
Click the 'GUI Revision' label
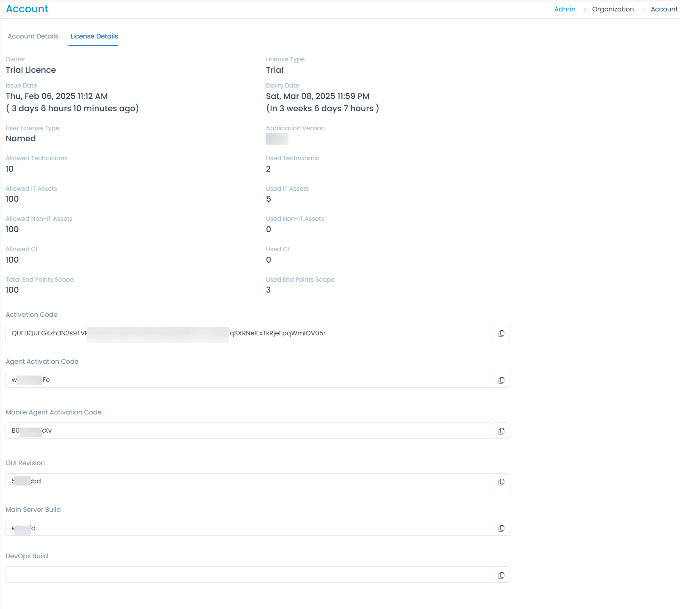click(25, 463)
